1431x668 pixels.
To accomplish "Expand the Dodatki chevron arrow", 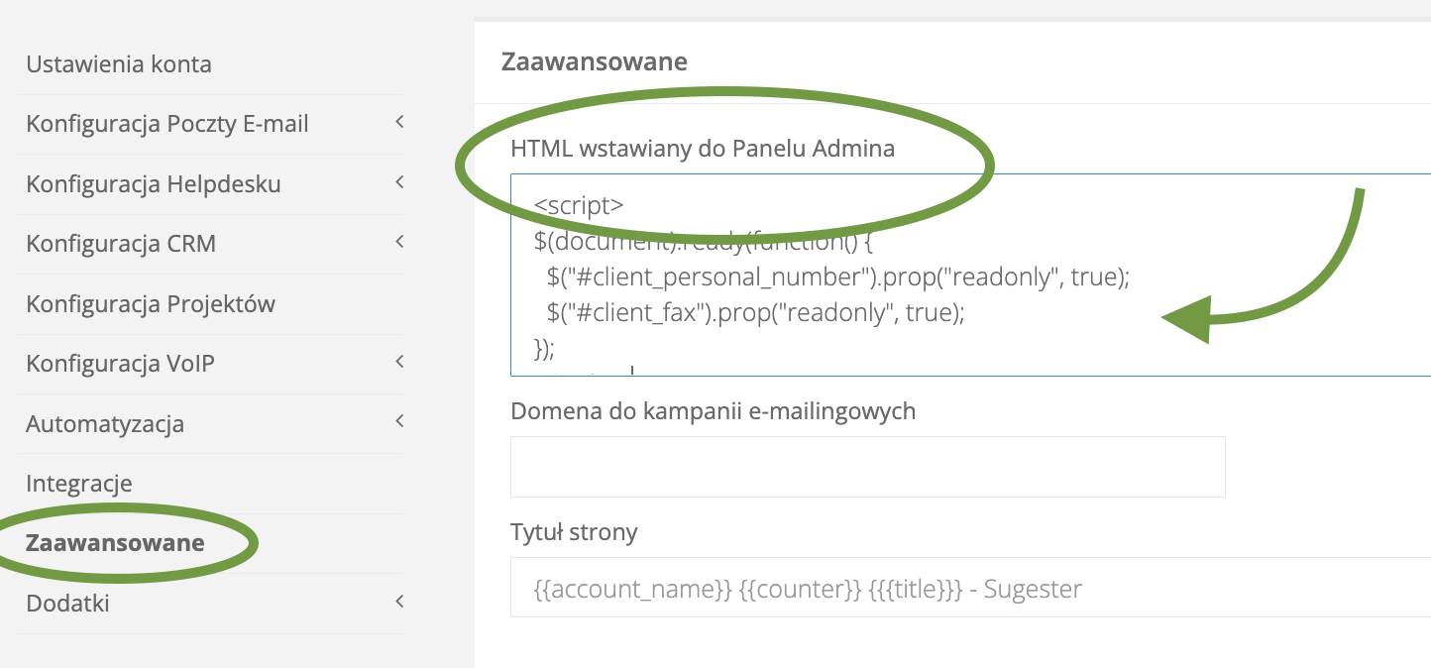I will 399,601.
